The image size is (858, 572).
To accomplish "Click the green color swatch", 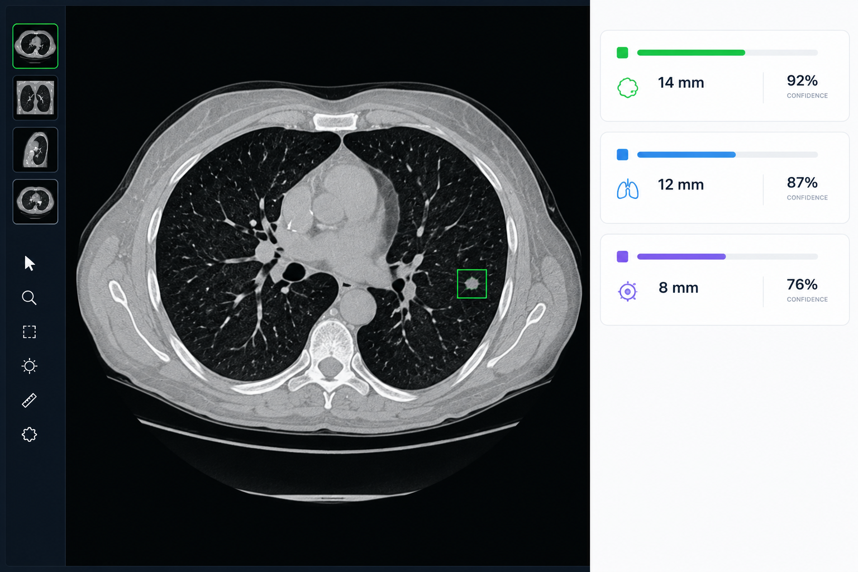I will tap(622, 53).
